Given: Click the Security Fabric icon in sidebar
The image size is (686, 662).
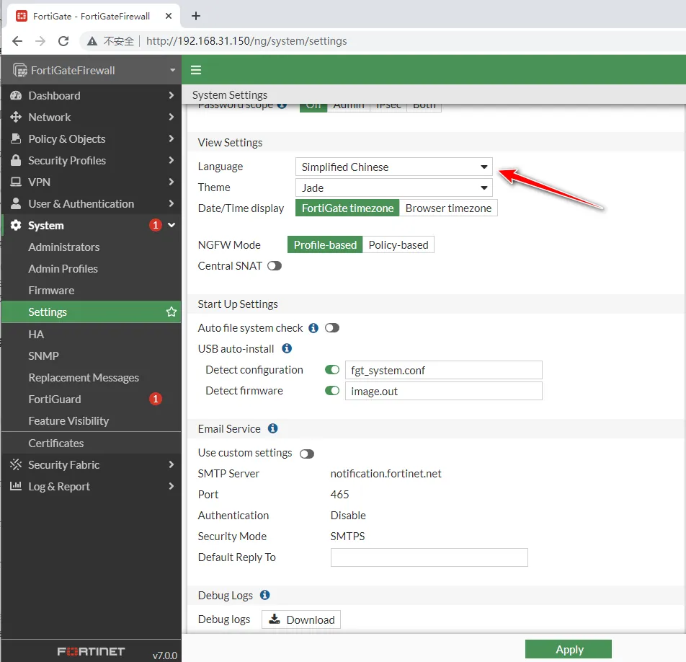Looking at the screenshot, I should pos(16,464).
